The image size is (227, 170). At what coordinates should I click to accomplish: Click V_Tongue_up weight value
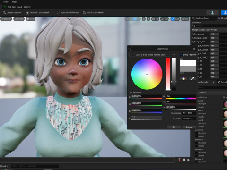click(x=215, y=34)
